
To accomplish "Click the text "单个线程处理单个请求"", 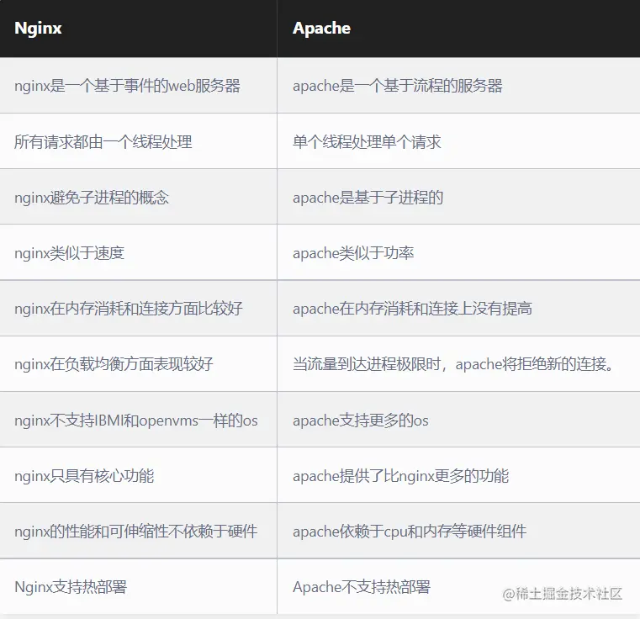I will (x=367, y=141).
